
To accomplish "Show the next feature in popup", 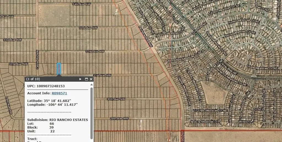I will coord(80,79).
